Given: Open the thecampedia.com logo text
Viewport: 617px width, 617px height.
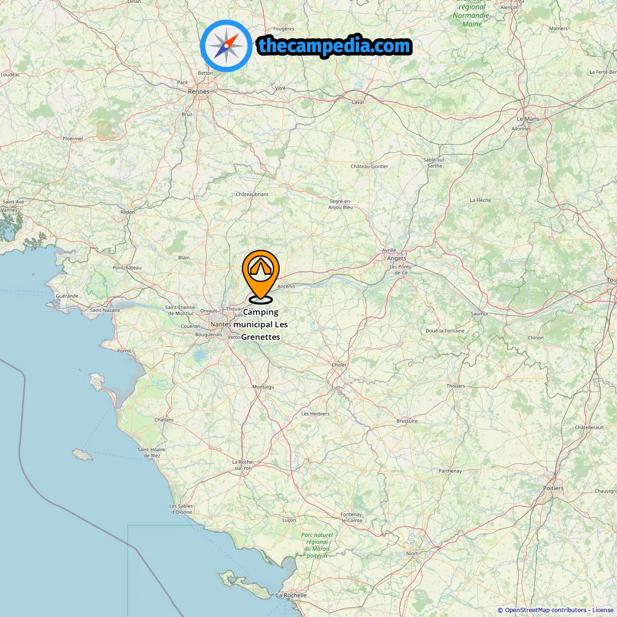Looking at the screenshot, I should (x=335, y=46).
